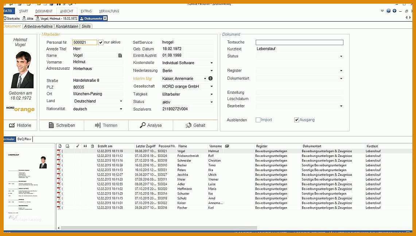Click the Historie button
Viewport: 416px width, 236px height.
point(20,125)
